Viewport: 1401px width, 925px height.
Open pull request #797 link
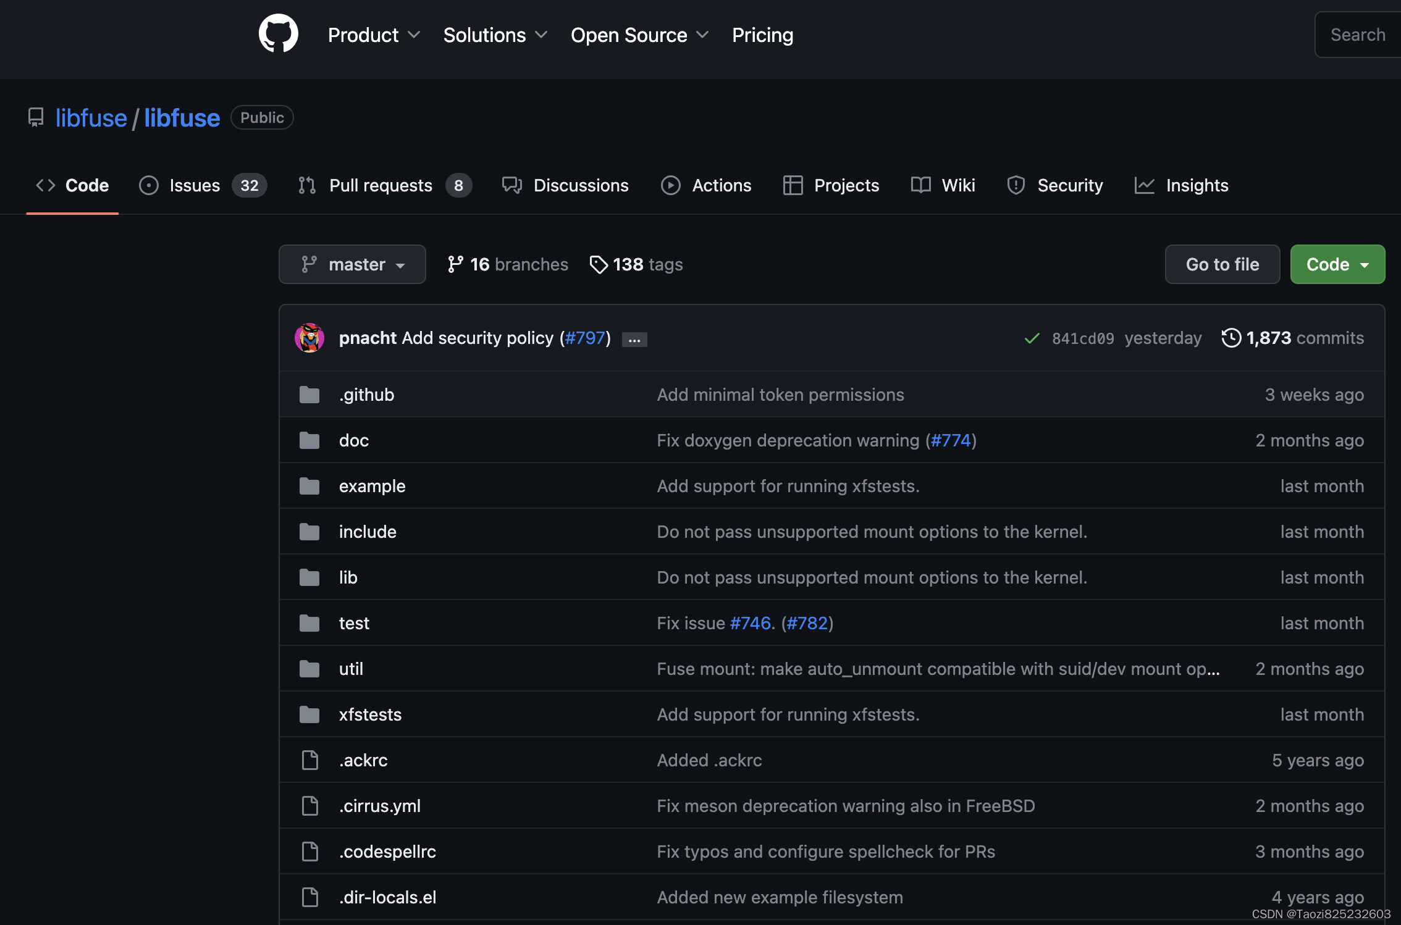[585, 338]
